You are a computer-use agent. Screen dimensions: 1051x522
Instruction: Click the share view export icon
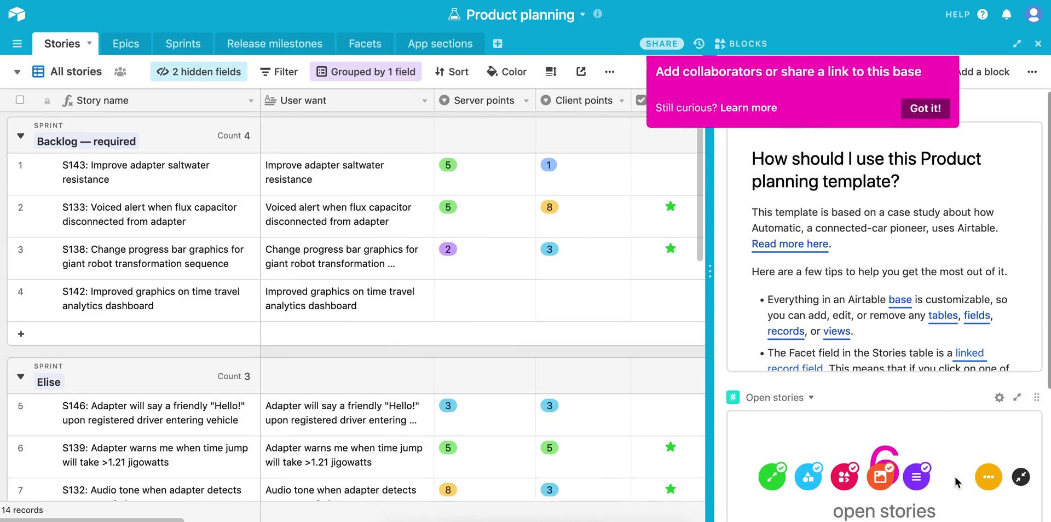tap(581, 72)
